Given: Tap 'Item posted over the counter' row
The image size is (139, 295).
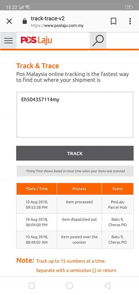Looking at the screenshot, I should point(75,240).
